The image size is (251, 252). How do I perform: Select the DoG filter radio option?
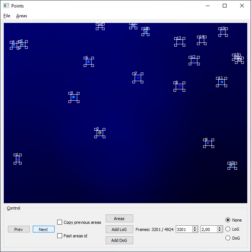[x=228, y=238]
